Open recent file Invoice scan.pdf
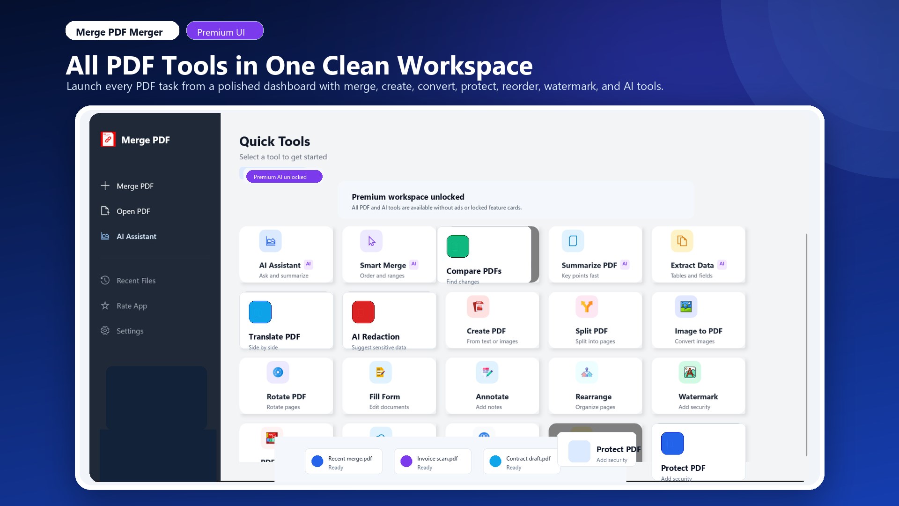Viewport: 899px width, 506px height. pos(433,461)
